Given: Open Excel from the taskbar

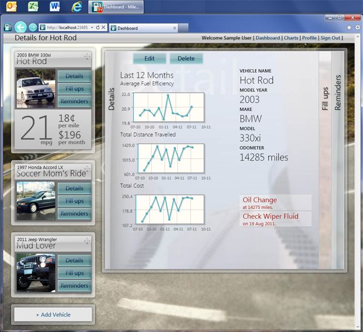Looking at the screenshot, I should (33, 7).
